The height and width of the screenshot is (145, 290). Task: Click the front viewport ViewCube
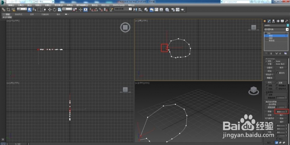tap(254, 28)
